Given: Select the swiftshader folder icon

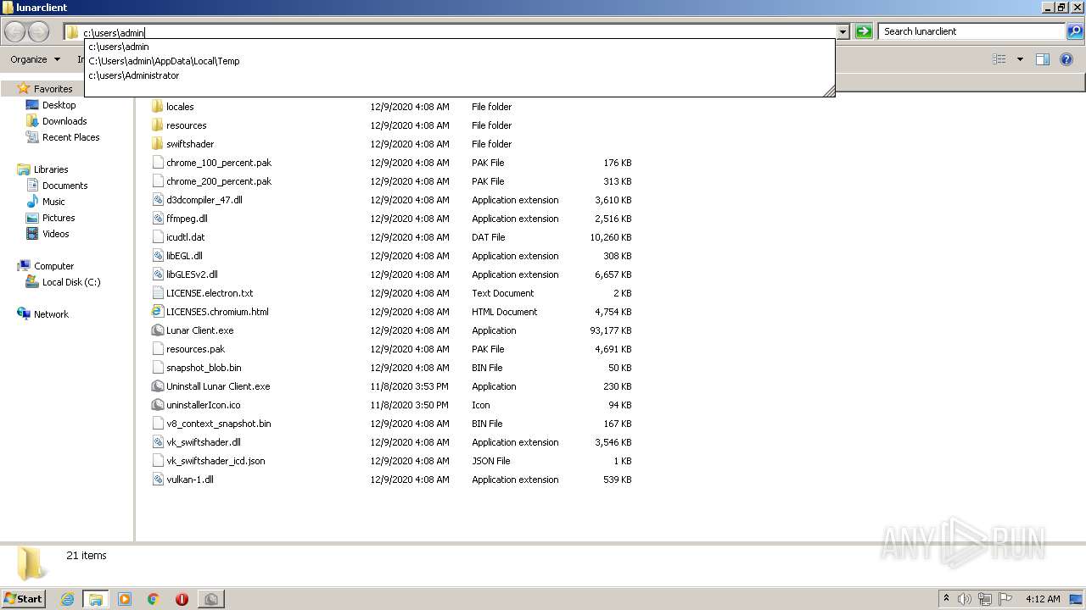Looking at the screenshot, I should coord(157,144).
